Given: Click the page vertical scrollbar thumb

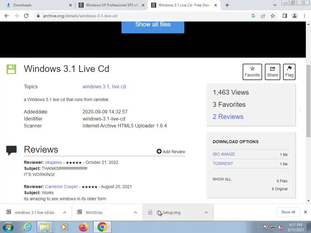Looking at the screenshot, I should click(308, 101).
